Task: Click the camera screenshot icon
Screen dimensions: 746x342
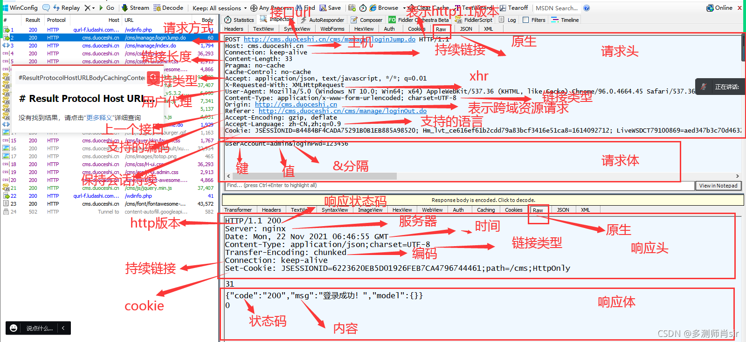Action: pyautogui.click(x=352, y=8)
